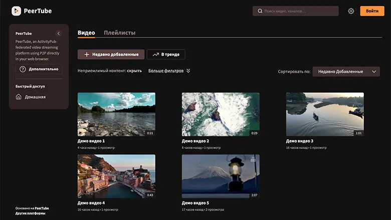Open the Демо видео 2 thumbnail
The image size is (391, 220).
[221, 114]
